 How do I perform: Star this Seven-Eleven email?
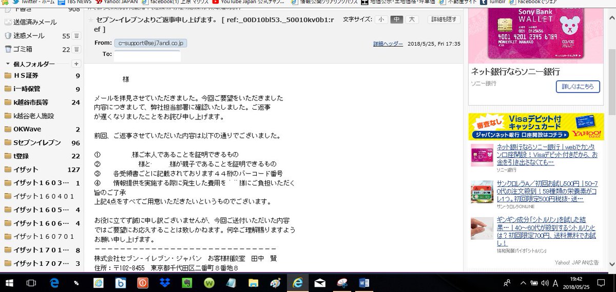91,20
